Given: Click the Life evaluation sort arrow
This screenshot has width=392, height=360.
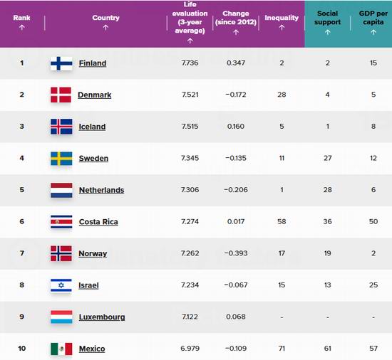Looking at the screenshot, I should (190, 41).
